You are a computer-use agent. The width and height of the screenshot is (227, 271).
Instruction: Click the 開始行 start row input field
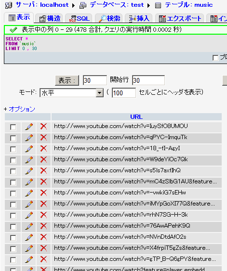tap(148, 80)
